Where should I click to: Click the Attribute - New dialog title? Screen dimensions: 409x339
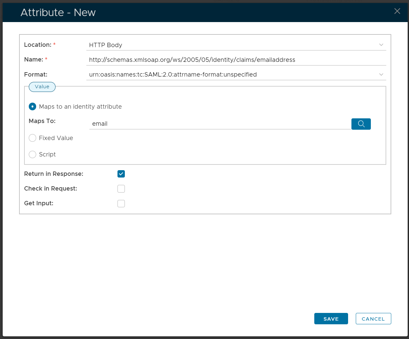(x=58, y=12)
